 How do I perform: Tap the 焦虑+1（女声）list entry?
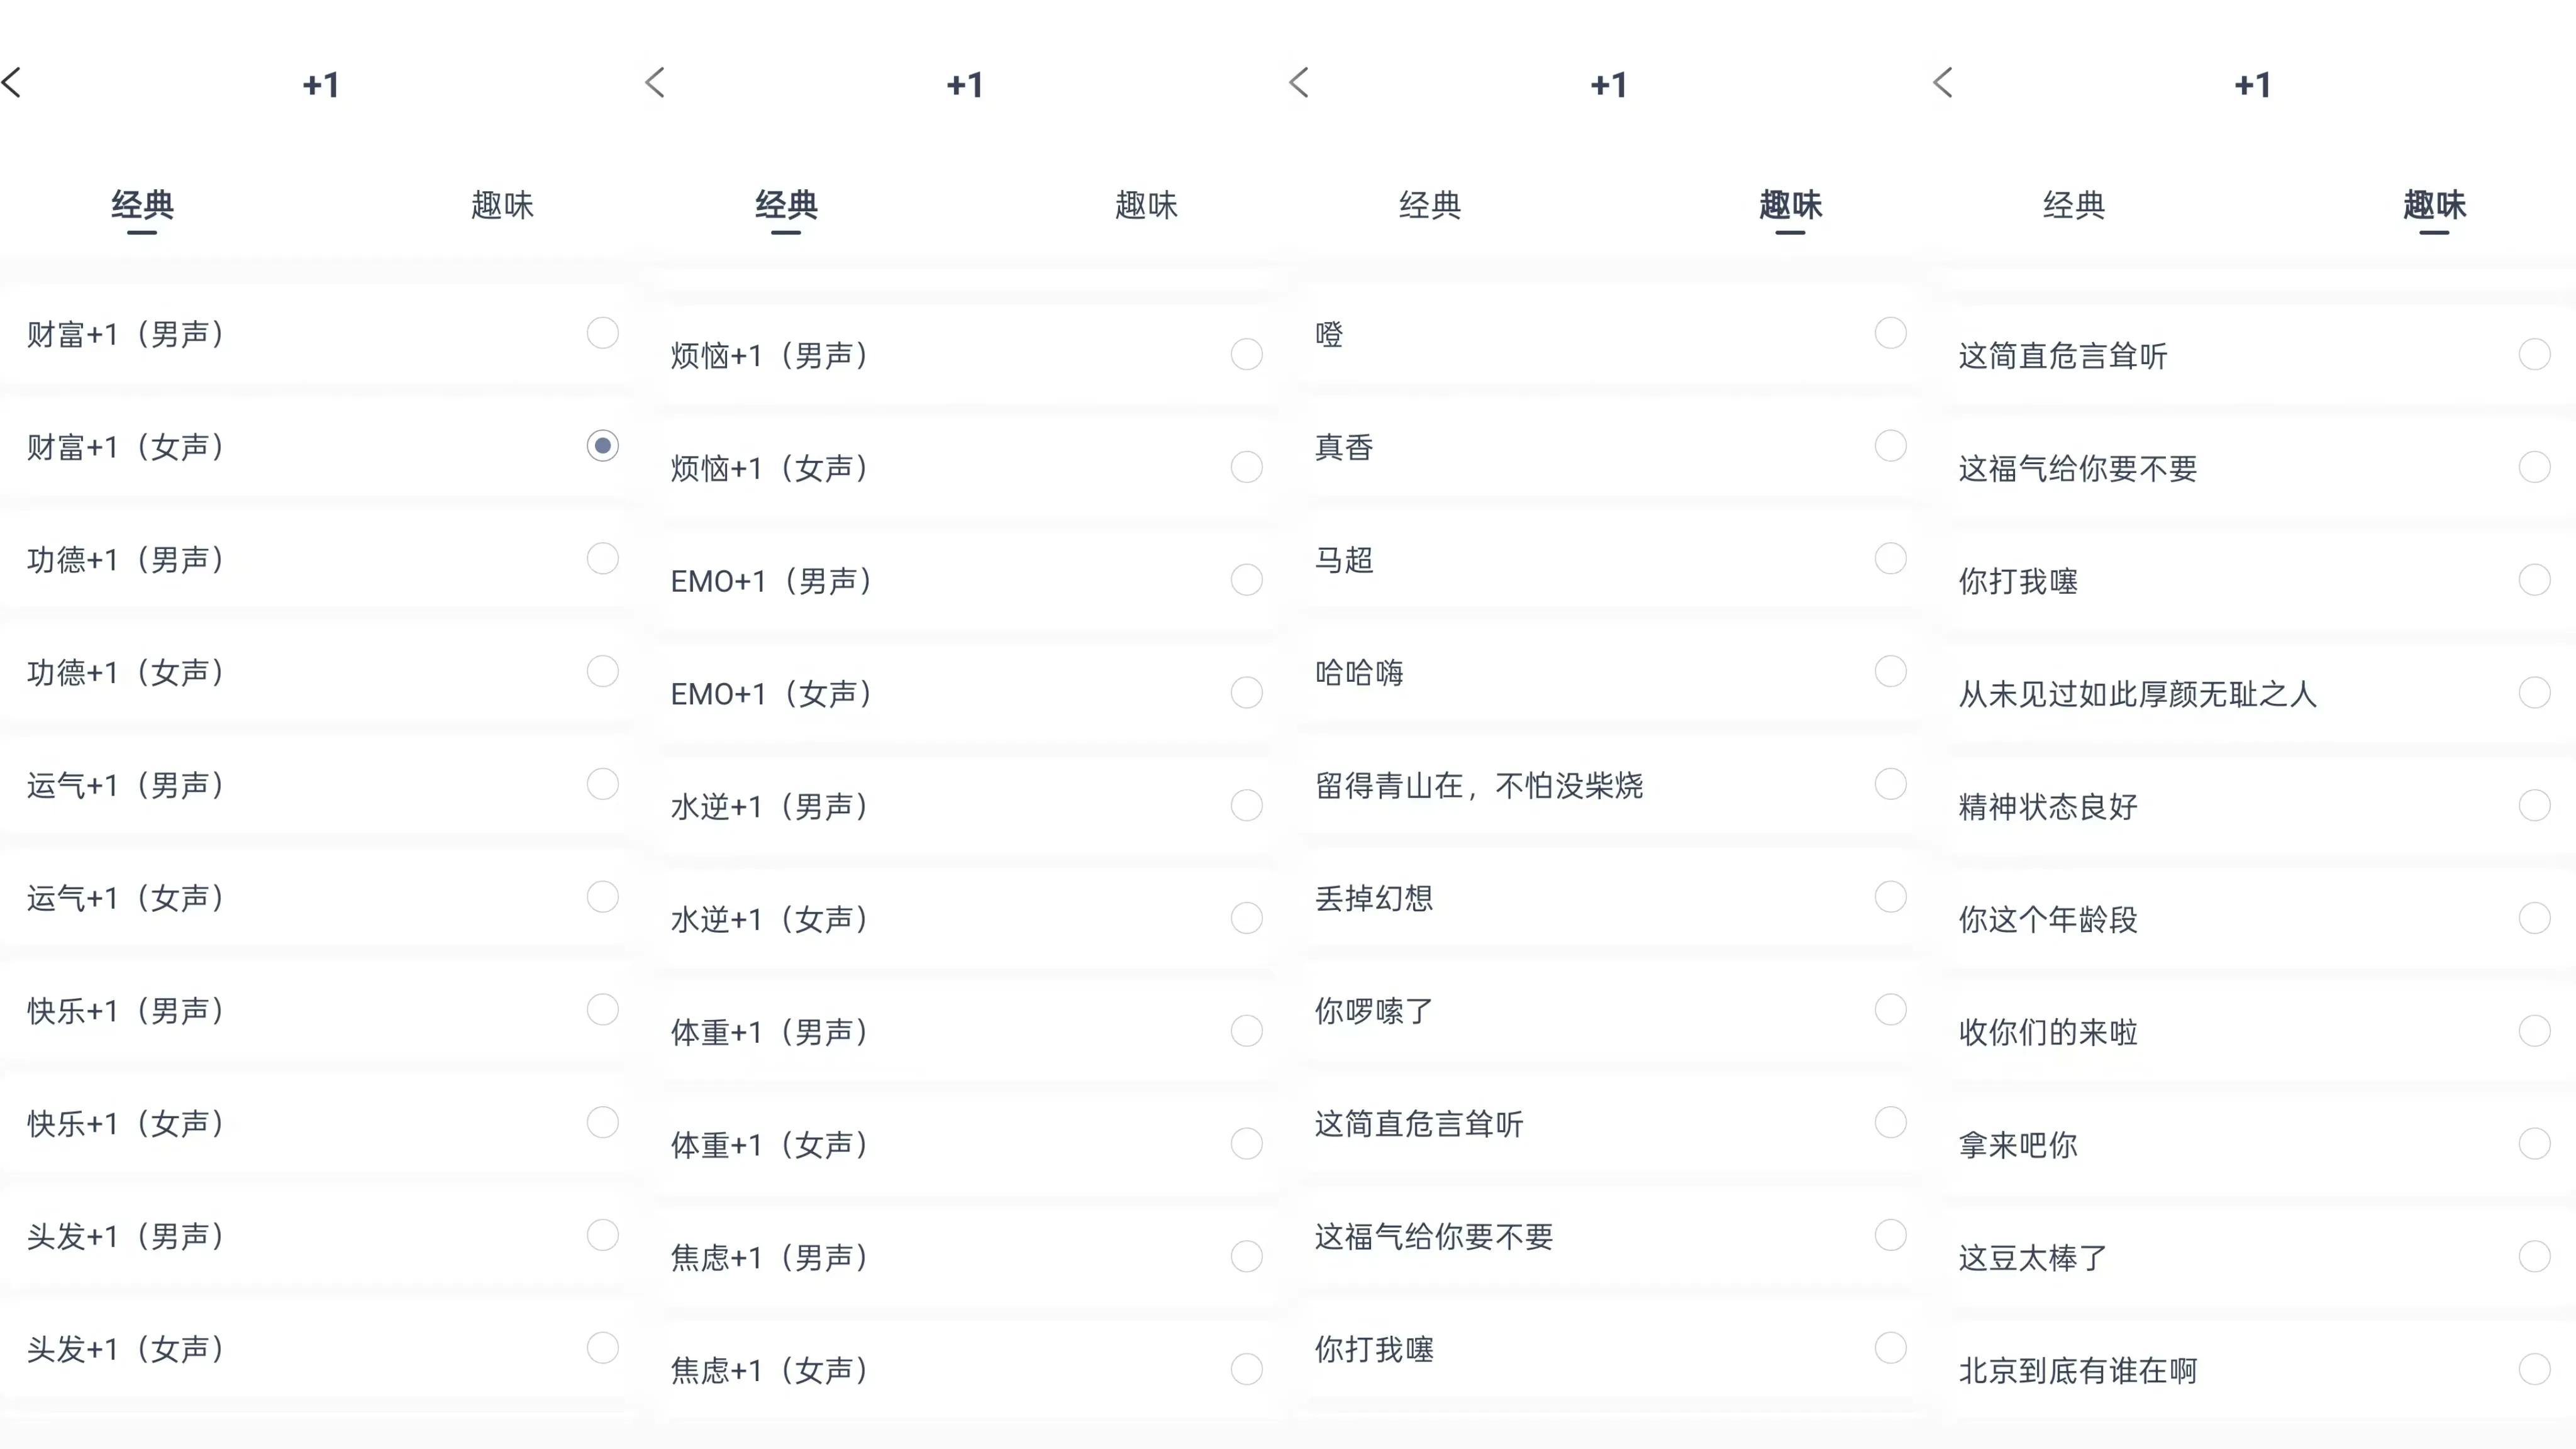pyautogui.click(x=769, y=1370)
